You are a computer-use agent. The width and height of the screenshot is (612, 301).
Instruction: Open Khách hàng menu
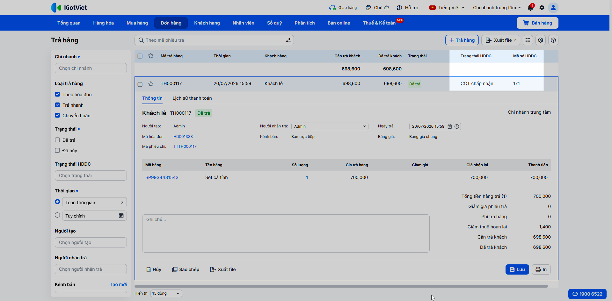pyautogui.click(x=207, y=23)
